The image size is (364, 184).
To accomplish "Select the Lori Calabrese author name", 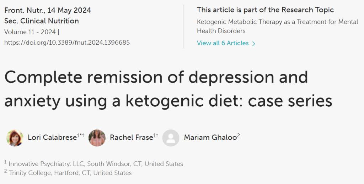I will [x=52, y=138].
